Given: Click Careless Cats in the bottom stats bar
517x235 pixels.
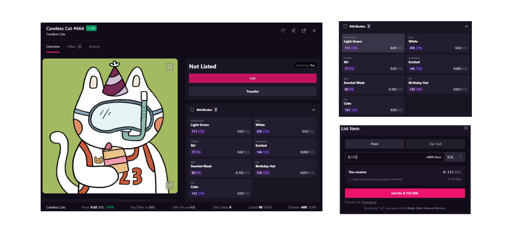Looking at the screenshot, I should (x=56, y=207).
